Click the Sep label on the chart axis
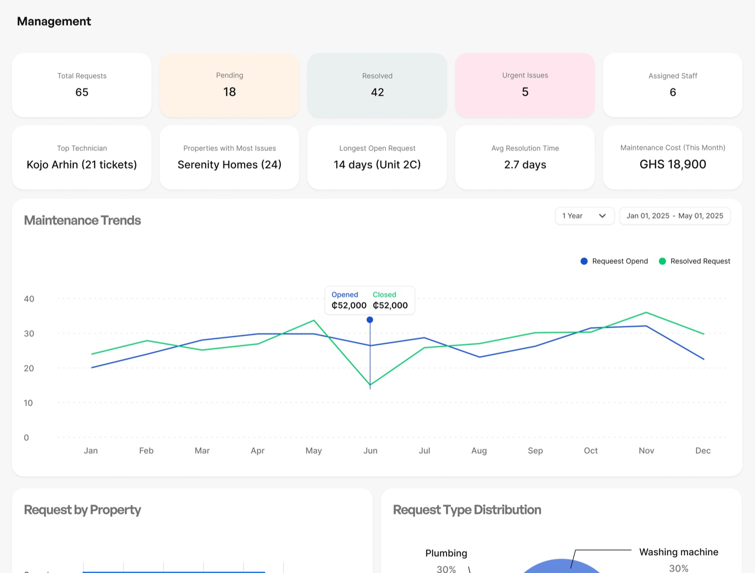This screenshot has height=573, width=755. pos(535,451)
